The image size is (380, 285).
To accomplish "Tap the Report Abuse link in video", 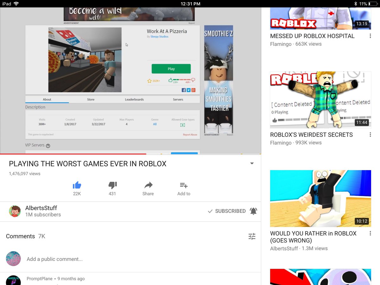I will (x=190, y=135).
